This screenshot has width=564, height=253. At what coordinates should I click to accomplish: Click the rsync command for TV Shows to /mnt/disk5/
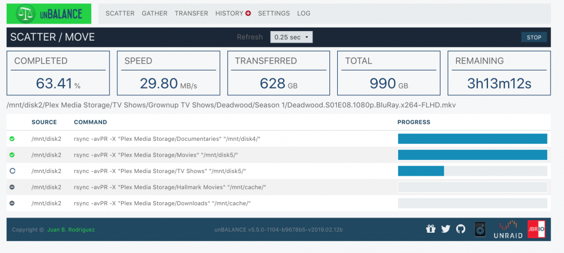(x=160, y=171)
